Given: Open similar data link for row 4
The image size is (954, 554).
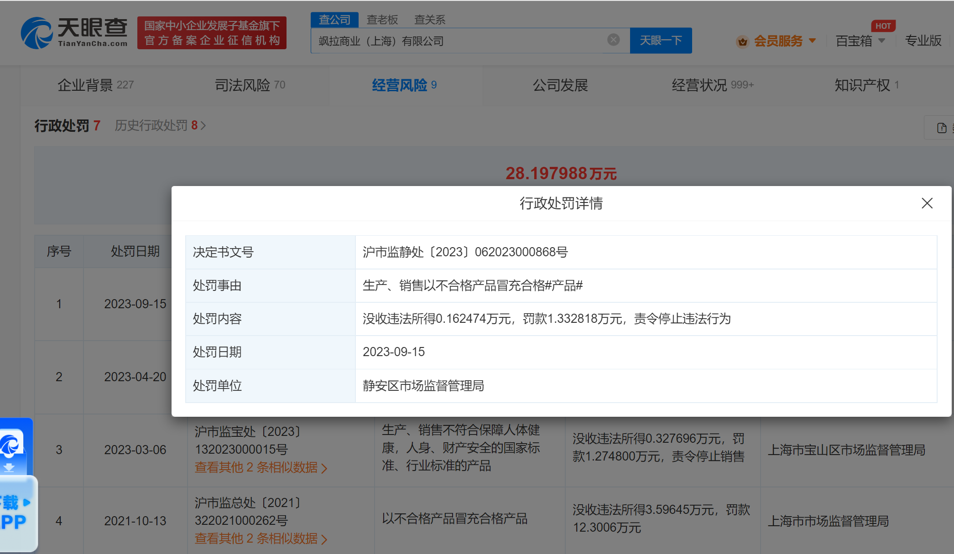Looking at the screenshot, I should [x=261, y=538].
